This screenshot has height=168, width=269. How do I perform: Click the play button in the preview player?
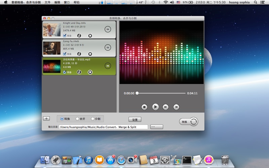tap(155, 107)
